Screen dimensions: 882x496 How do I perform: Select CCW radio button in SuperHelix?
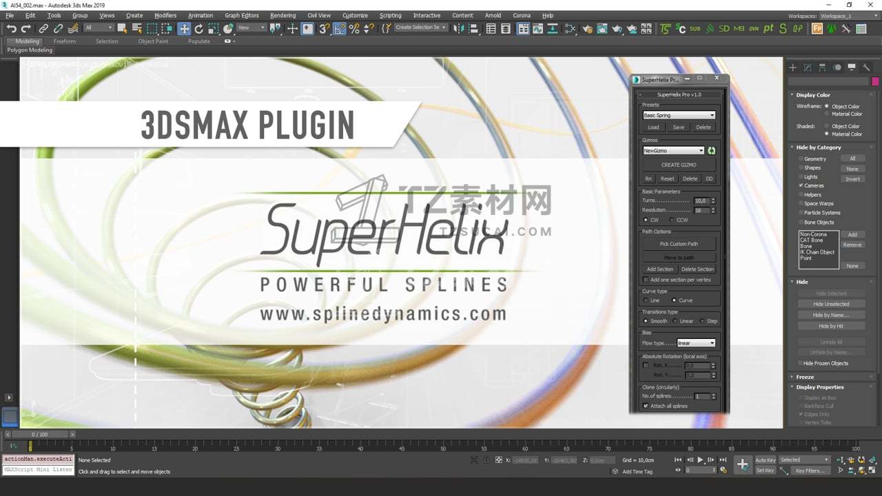pyautogui.click(x=672, y=220)
